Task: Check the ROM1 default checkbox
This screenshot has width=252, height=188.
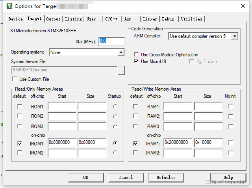Action: click(20, 106)
